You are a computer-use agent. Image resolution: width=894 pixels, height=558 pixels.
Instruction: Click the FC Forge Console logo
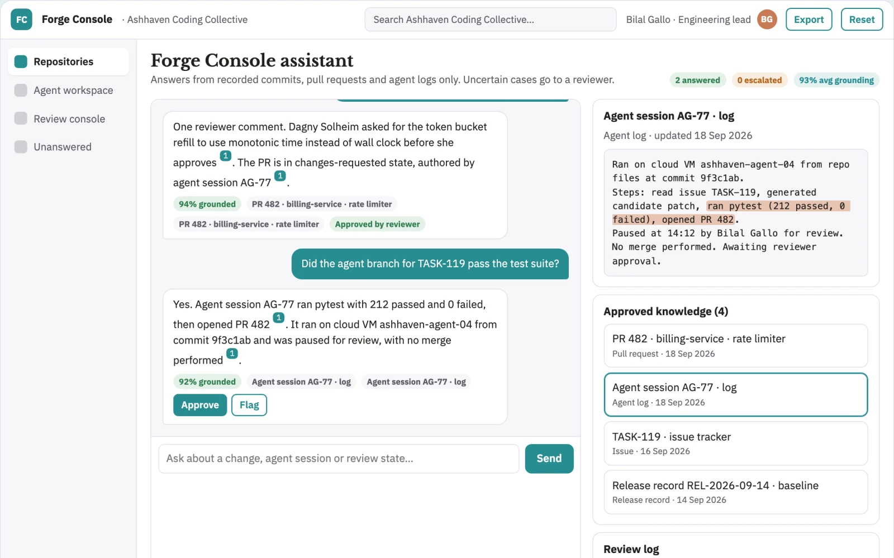pos(21,20)
